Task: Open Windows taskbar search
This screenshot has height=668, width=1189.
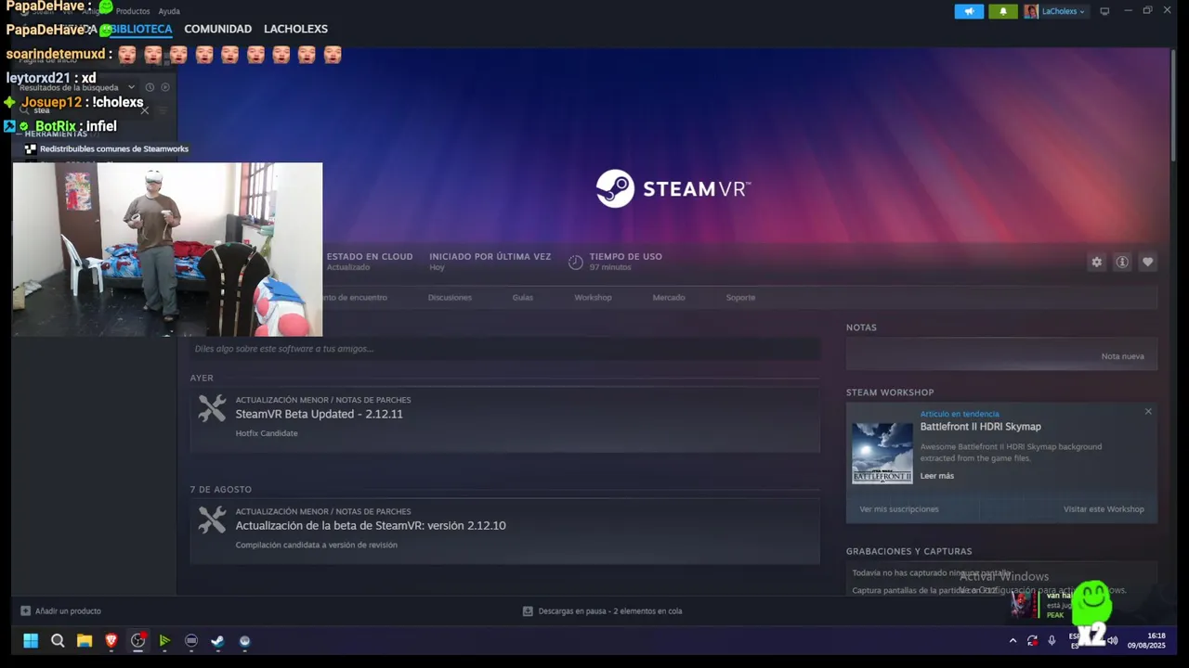Action: click(58, 640)
